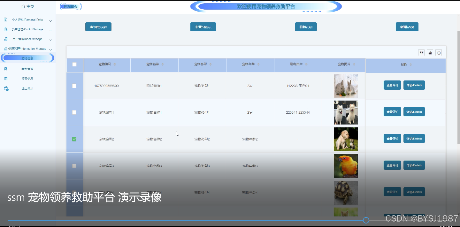Sort by 宠物图片 column arrows
The width and height of the screenshot is (460, 227).
(x=354, y=64)
